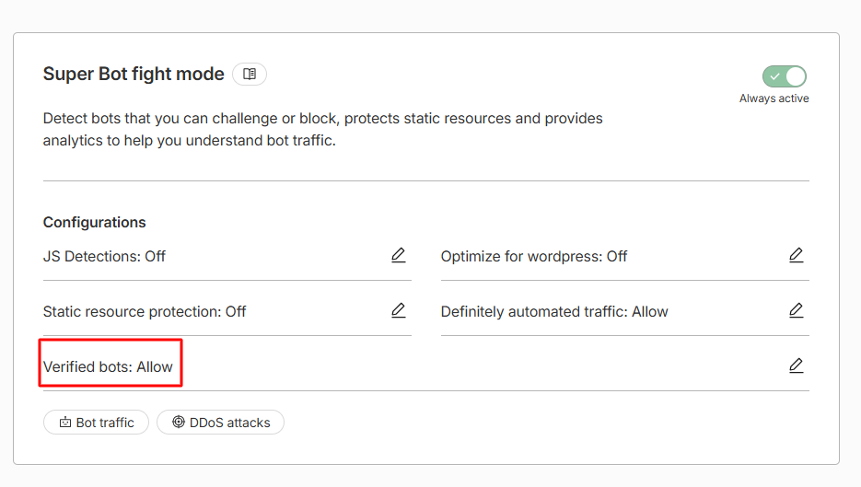This screenshot has width=861, height=487.
Task: Select the "JS Detections: Off" configuration text
Action: [x=104, y=257]
